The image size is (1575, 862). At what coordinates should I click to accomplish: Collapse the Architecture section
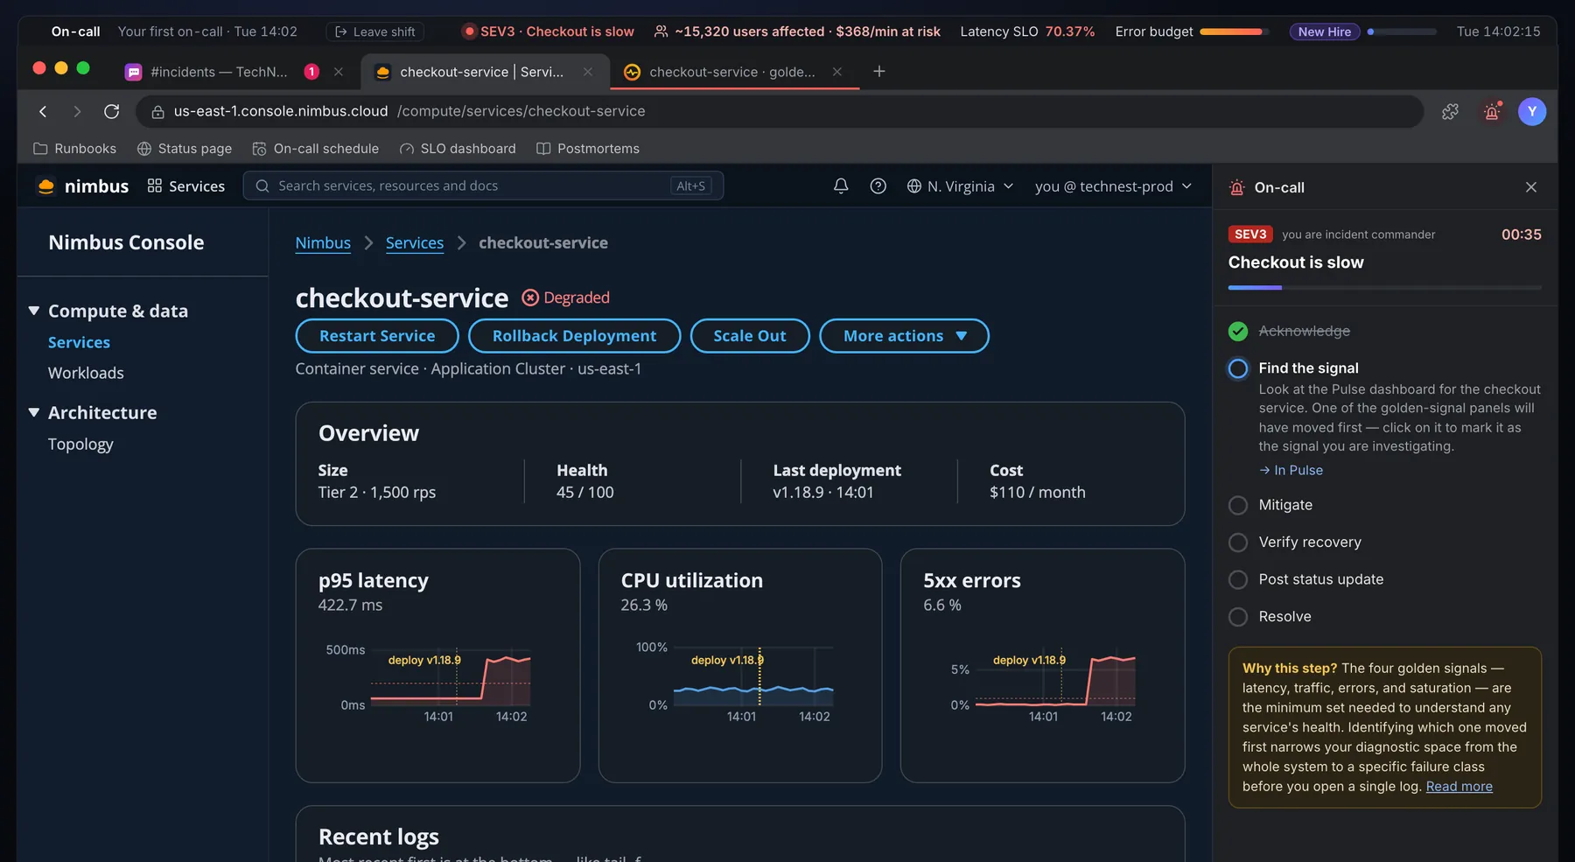click(34, 412)
